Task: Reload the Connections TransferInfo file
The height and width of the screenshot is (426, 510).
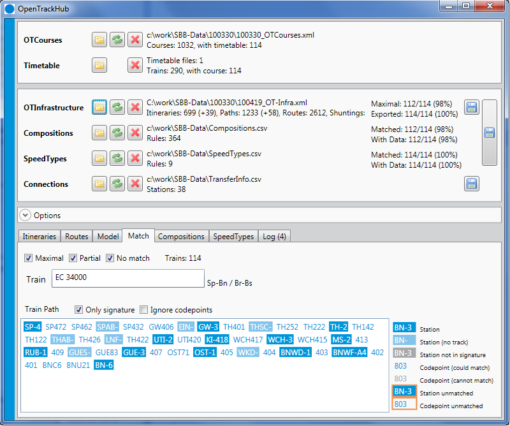Action: 117,184
